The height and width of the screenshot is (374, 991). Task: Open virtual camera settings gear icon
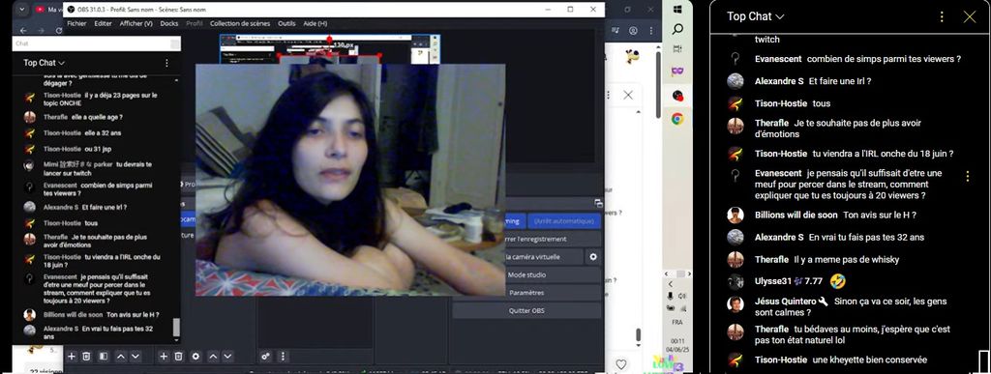[593, 257]
